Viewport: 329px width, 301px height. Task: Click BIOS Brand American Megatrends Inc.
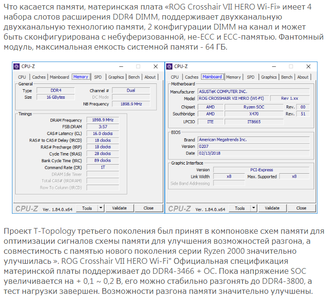pyautogui.click(x=254, y=140)
